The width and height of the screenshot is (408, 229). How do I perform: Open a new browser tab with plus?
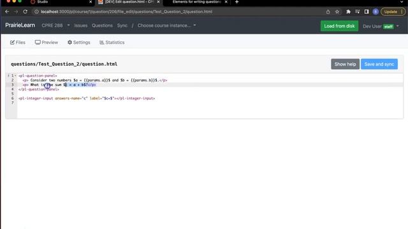pyautogui.click(x=237, y=2)
